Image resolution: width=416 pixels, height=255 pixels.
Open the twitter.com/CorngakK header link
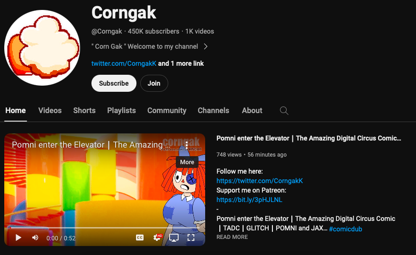tap(124, 63)
